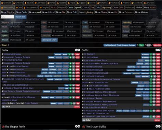
Task: Toggle the Weights display pill
Action: (x=157, y=45)
